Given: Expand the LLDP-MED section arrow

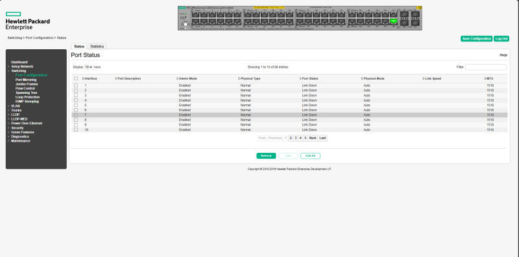Looking at the screenshot, I should pos(8,119).
